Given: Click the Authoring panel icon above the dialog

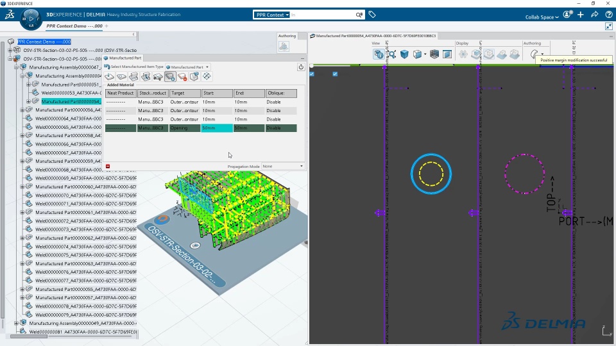Looking at the screenshot, I should point(284,46).
